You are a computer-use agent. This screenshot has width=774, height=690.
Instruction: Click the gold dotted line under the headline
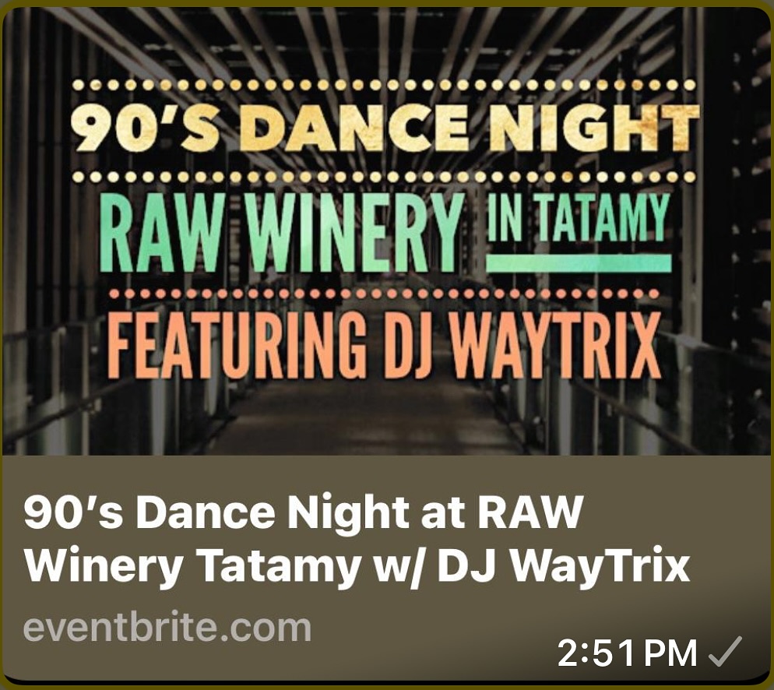point(384,177)
